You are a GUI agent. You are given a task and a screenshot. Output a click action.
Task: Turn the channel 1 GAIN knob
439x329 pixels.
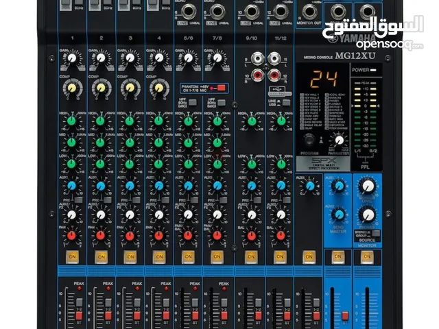click(x=72, y=58)
